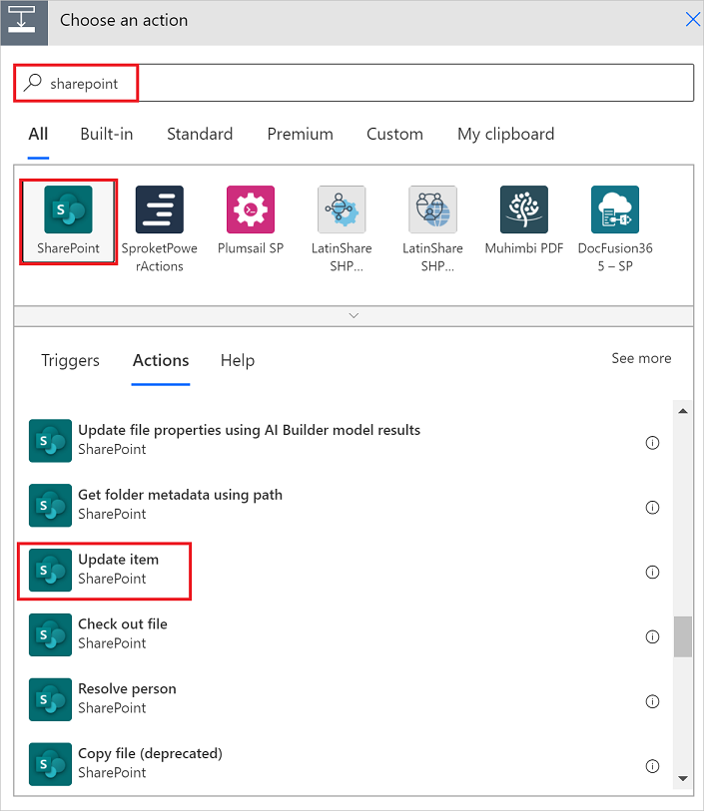The height and width of the screenshot is (811, 704).
Task: Click SharePoint icon beside Update item
Action: tap(50, 570)
